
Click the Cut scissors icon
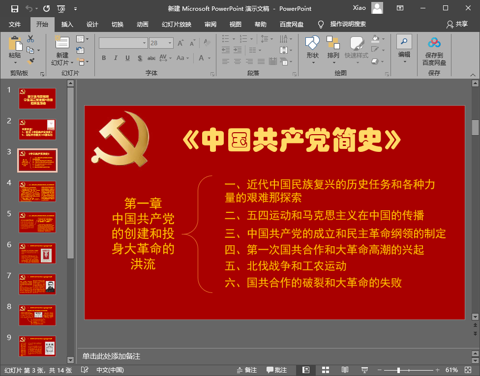(x=30, y=39)
